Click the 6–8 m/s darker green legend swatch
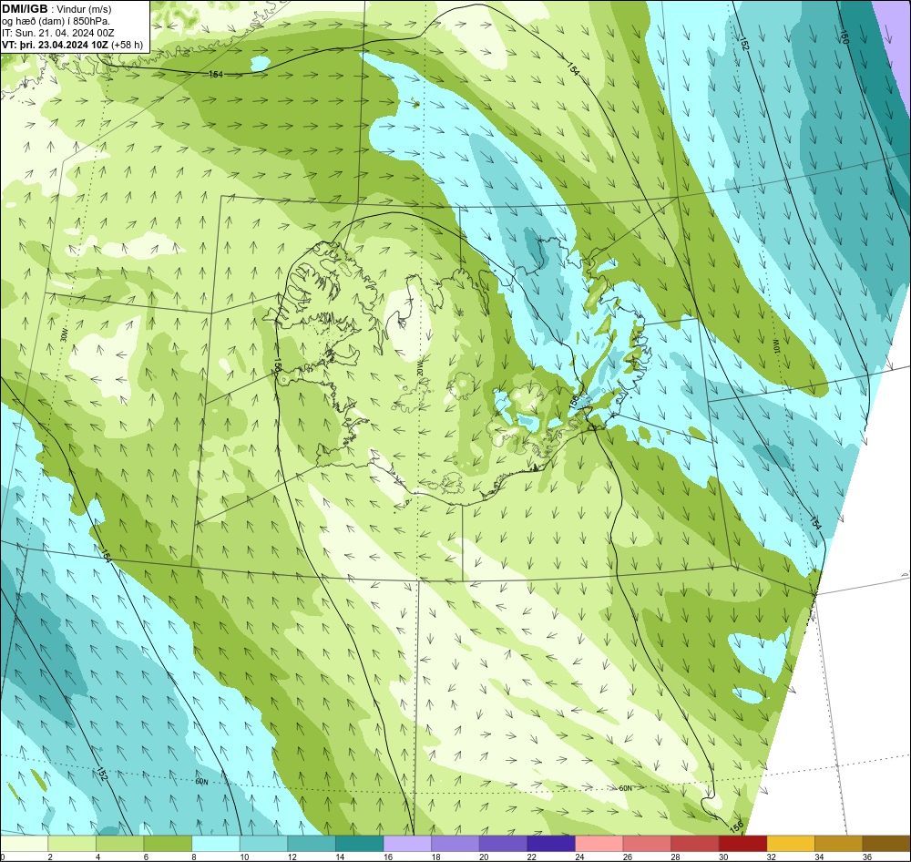 (168, 844)
